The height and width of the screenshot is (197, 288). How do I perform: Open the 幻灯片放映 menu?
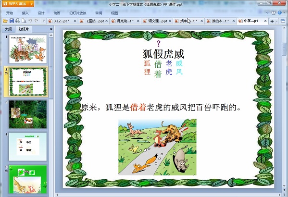pos(78,13)
